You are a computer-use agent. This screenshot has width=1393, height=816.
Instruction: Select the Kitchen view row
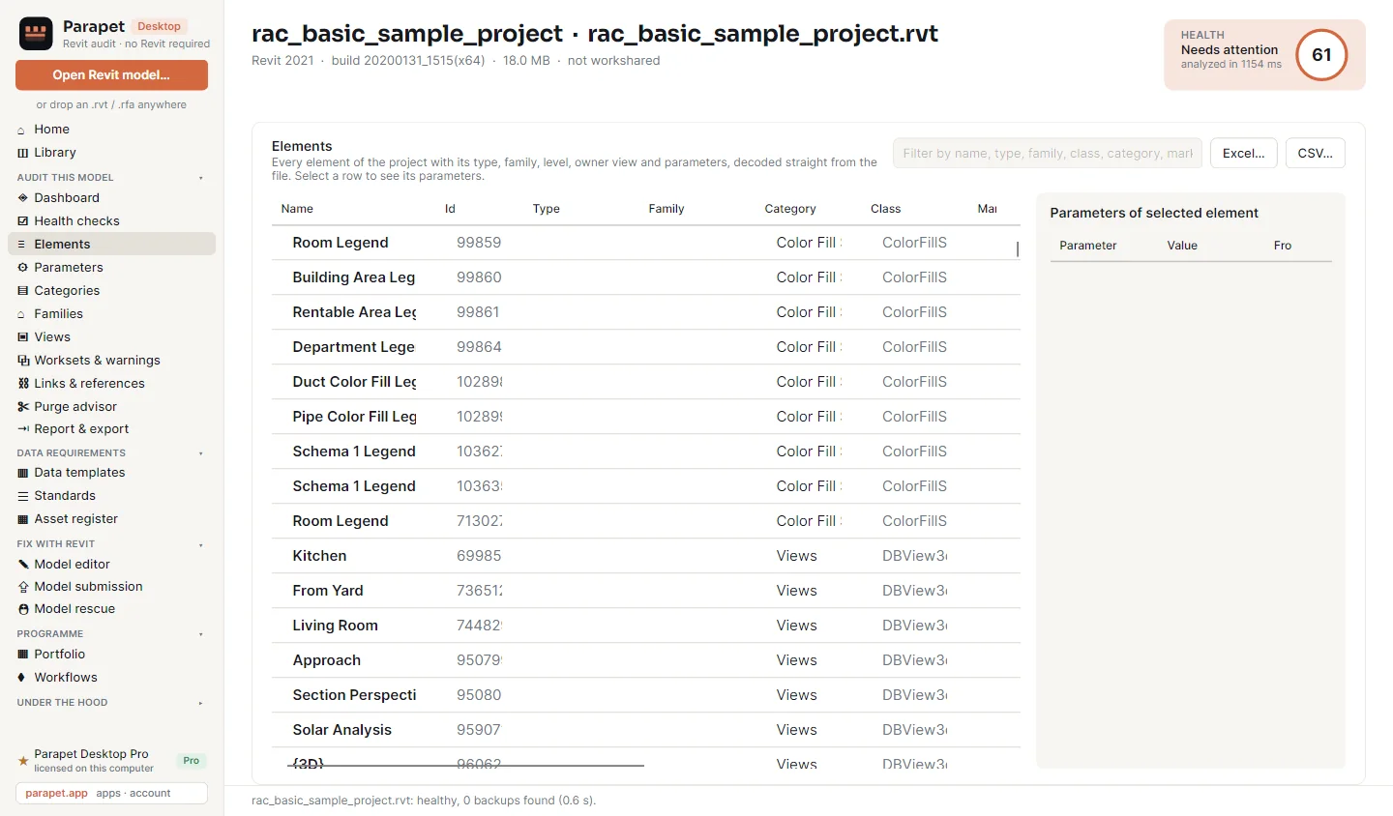pyautogui.click(x=646, y=556)
